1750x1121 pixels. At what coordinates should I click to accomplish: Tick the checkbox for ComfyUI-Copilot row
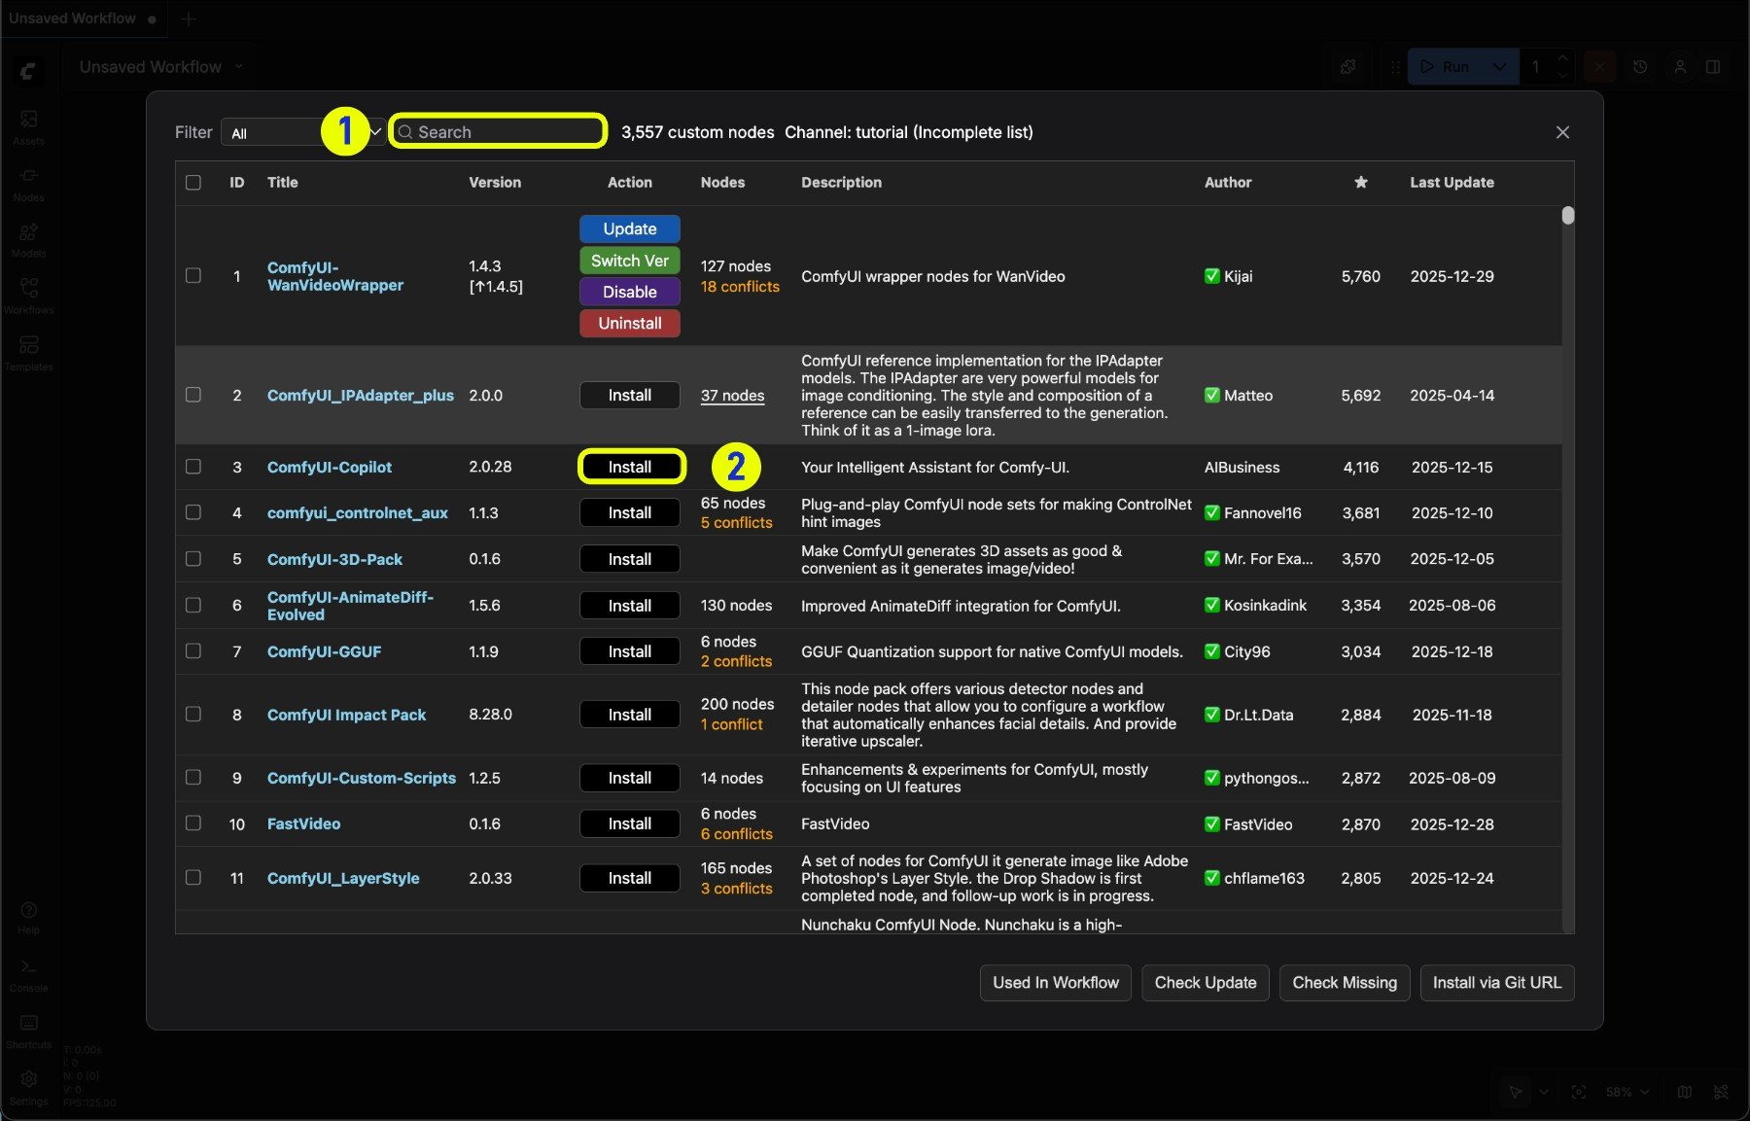click(193, 467)
